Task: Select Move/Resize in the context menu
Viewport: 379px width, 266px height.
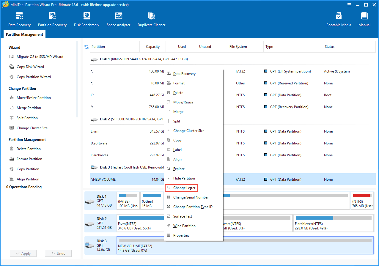Action: click(194, 102)
